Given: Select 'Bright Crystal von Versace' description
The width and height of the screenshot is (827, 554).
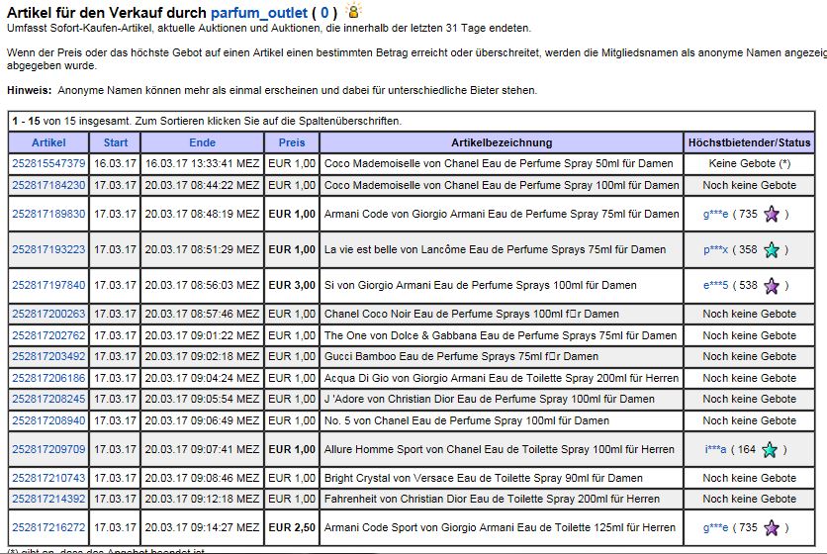Looking at the screenshot, I should pyautogui.click(x=483, y=478).
